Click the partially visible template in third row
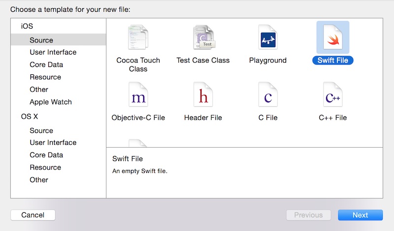This screenshot has height=231, width=394. [x=138, y=143]
